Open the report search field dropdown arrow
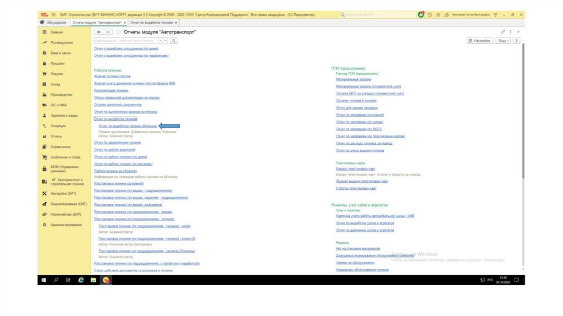Screen dimensions: 563x316 [161, 41]
